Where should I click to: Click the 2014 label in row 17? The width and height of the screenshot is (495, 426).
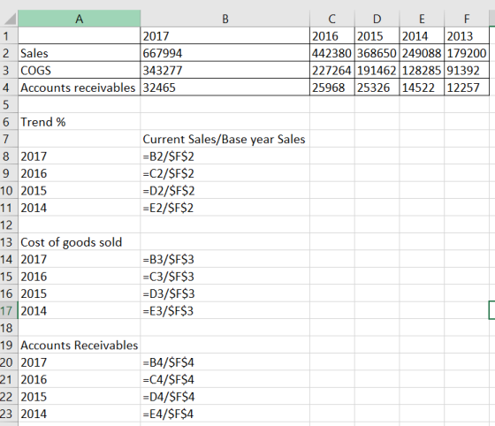pyautogui.click(x=80, y=310)
